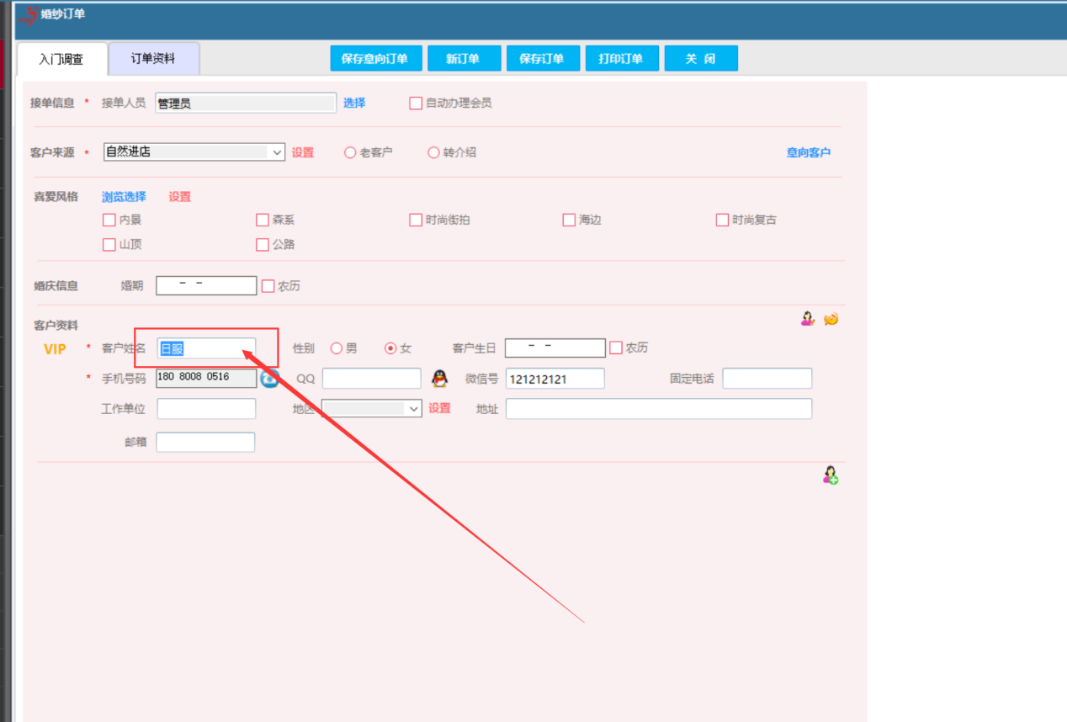The width and height of the screenshot is (1067, 722).
Task: Click the add-customer icon with green plus
Action: pos(831,475)
